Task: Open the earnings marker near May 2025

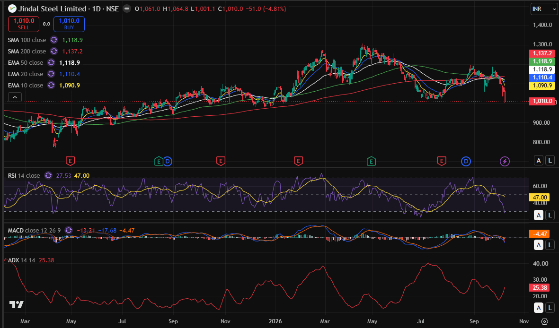Action: 70,161
